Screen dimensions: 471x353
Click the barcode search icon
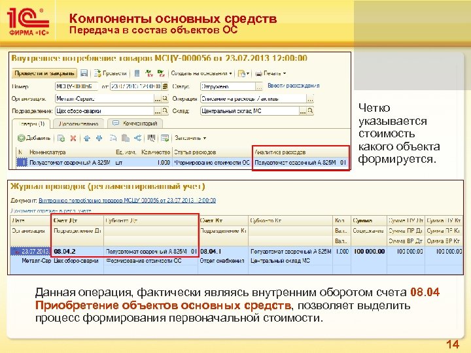click(151, 138)
